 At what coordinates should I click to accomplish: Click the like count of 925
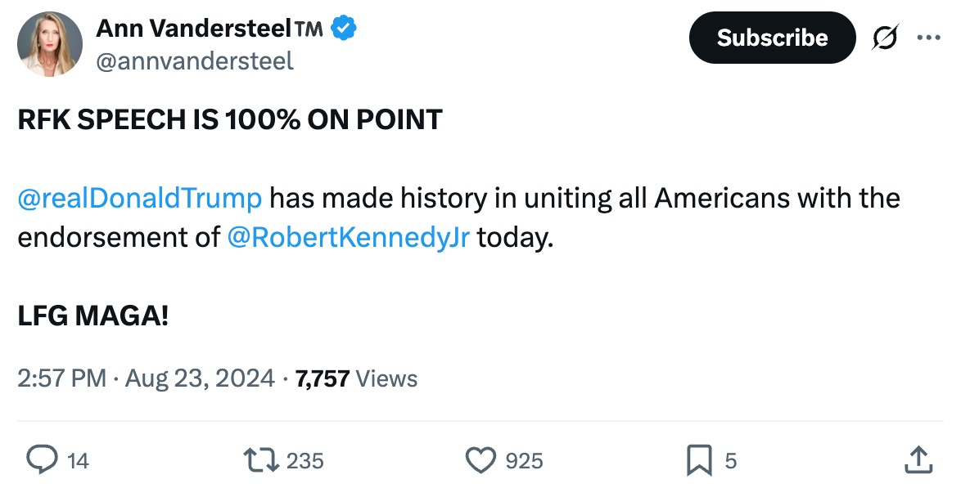click(x=524, y=461)
